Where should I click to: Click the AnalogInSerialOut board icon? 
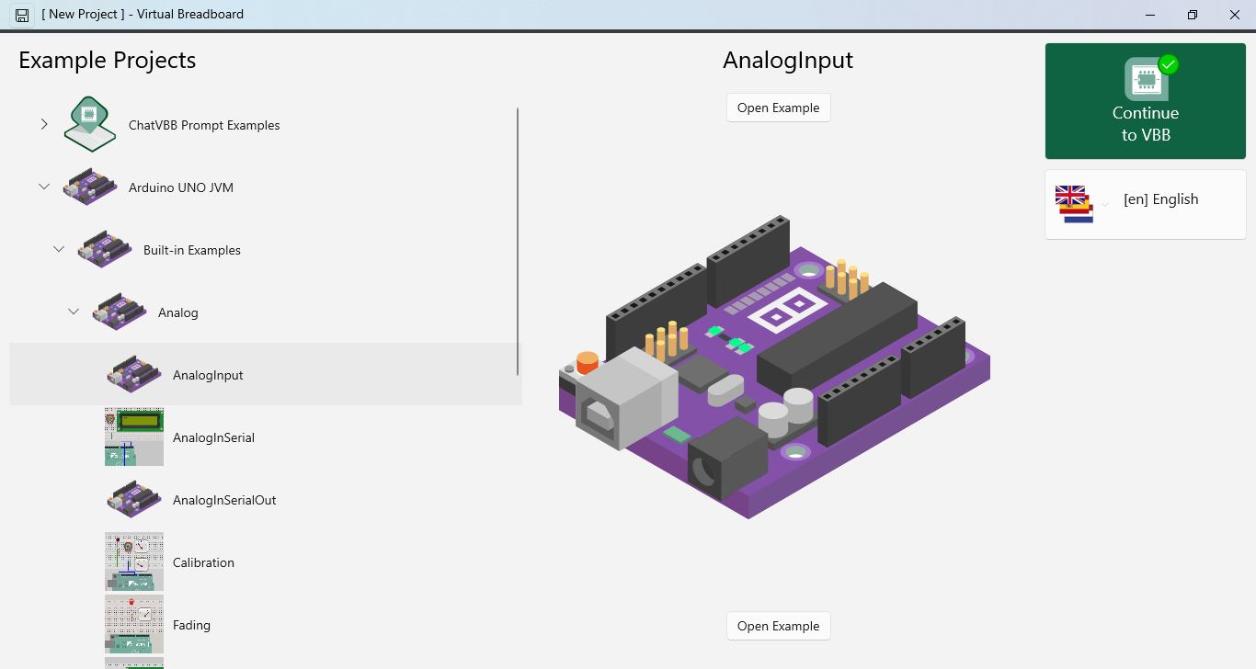[134, 499]
